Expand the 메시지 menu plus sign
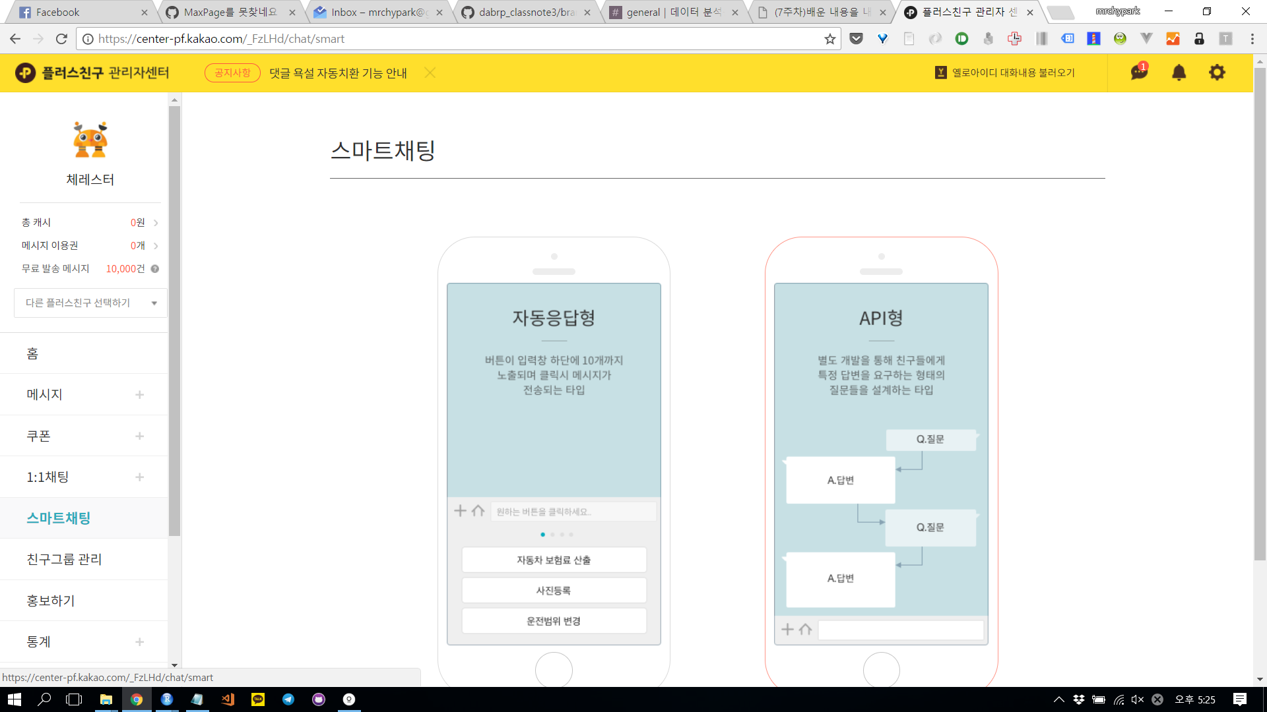This screenshot has height=712, width=1267. tap(139, 395)
